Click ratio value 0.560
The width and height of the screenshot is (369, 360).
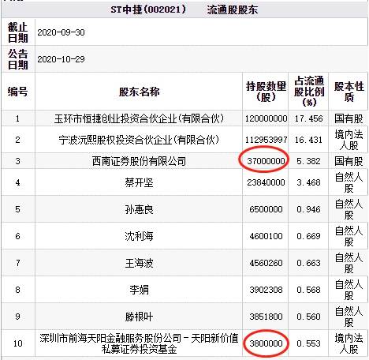click(308, 317)
